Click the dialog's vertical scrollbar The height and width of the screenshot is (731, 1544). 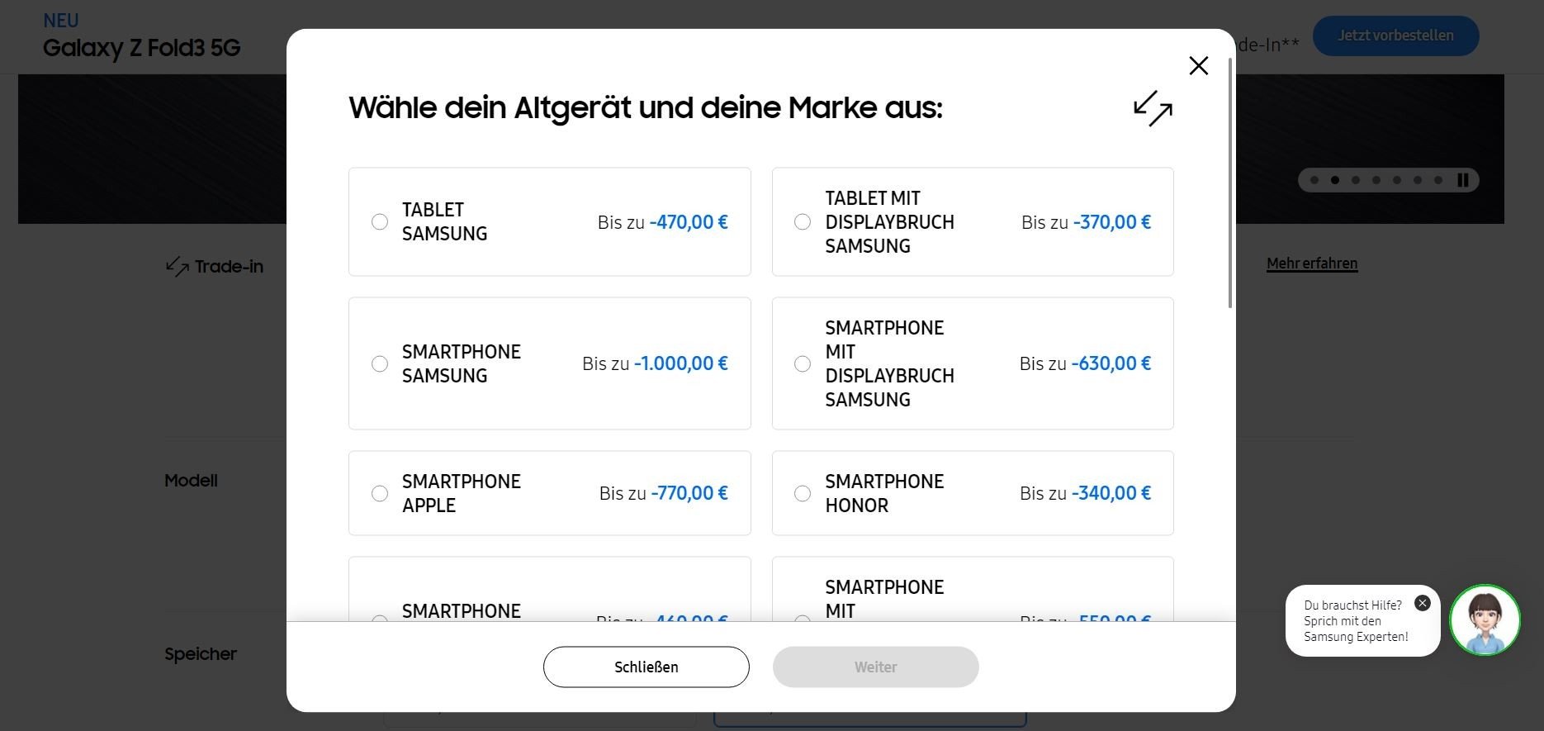click(1230, 183)
